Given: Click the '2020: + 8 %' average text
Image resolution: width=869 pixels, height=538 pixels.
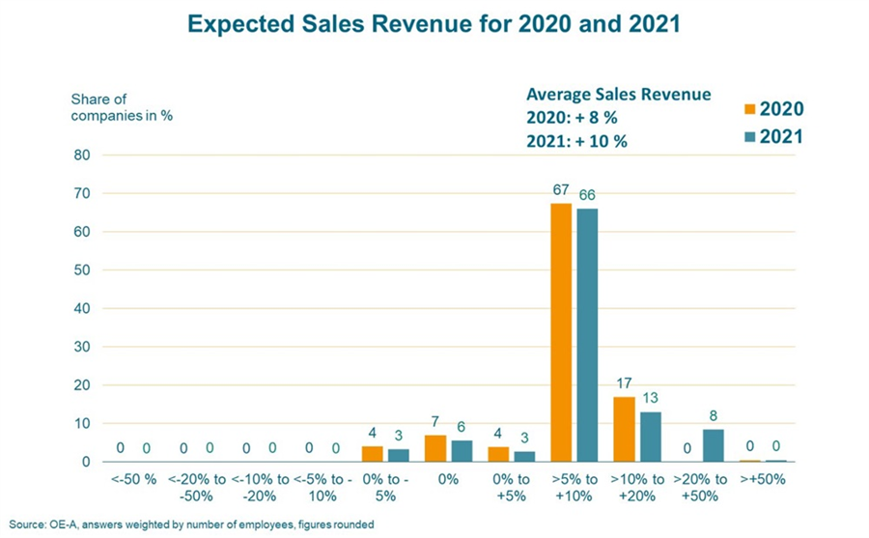Looking at the screenshot, I should click(572, 118).
